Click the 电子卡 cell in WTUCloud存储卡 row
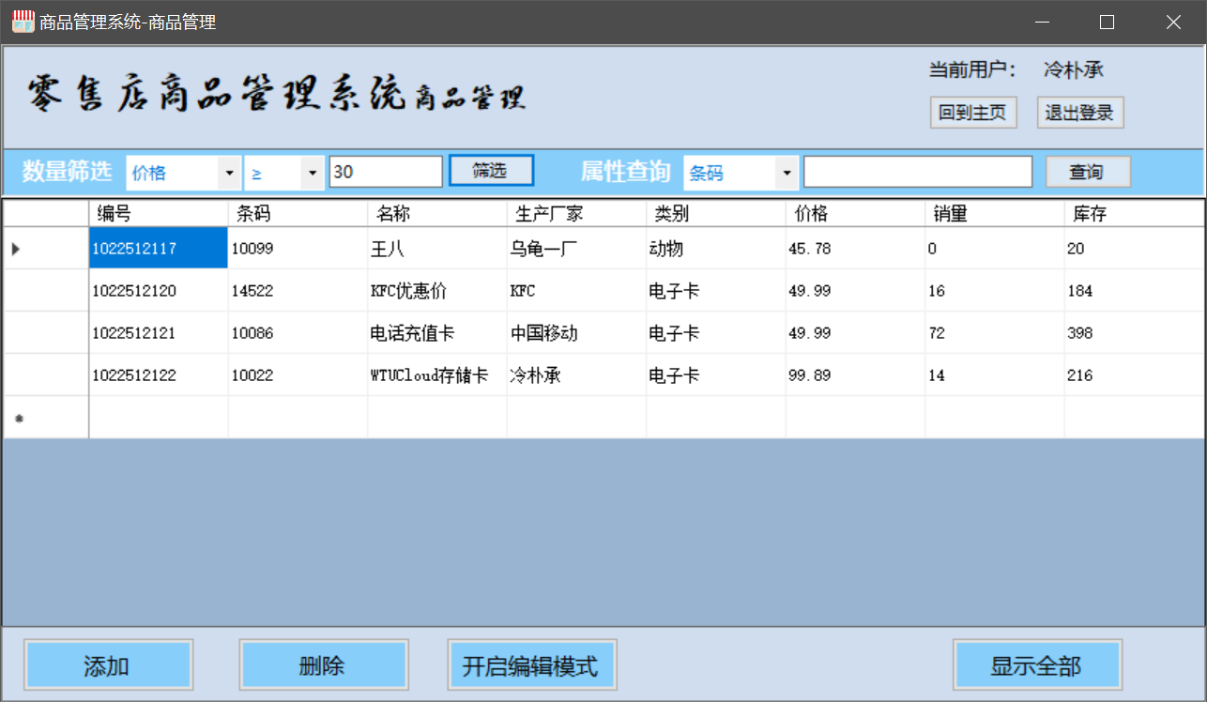This screenshot has height=702, width=1207. pyautogui.click(x=716, y=375)
